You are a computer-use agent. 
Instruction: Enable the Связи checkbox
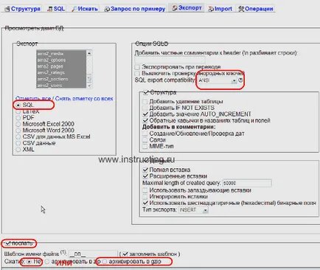tap(145, 140)
